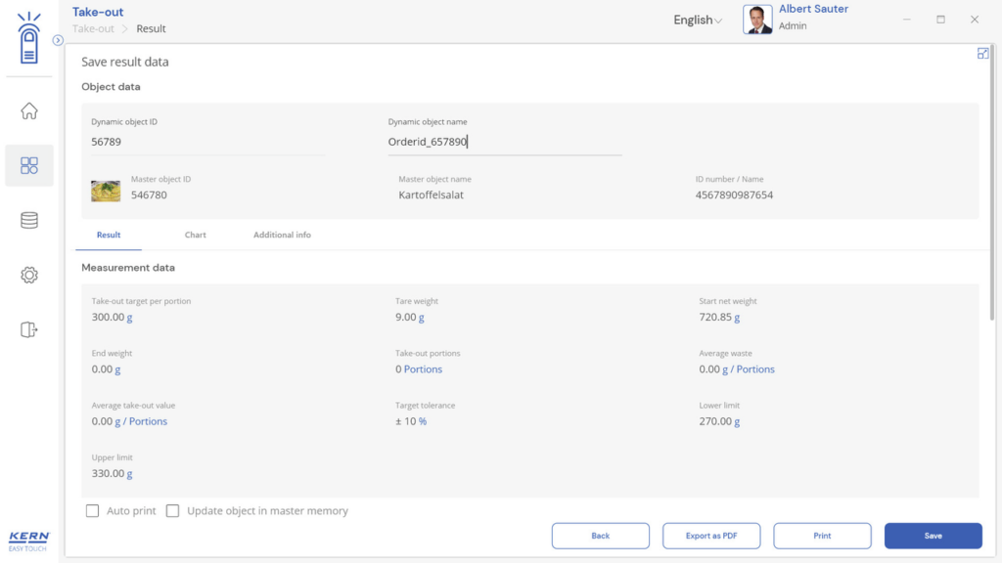Open the functions grid icon in sidebar
This screenshot has width=1002, height=563.
pyautogui.click(x=28, y=166)
